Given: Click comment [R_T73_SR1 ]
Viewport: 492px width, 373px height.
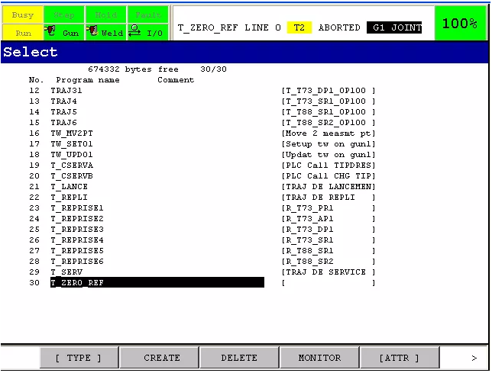Looking at the screenshot, I should tap(329, 240).
